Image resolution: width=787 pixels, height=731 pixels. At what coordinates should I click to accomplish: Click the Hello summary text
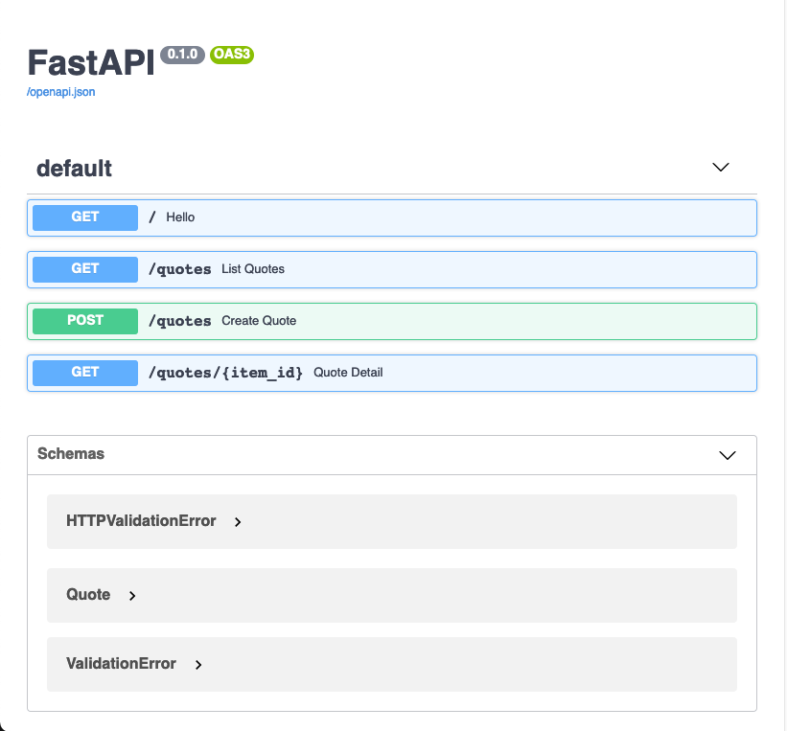pyautogui.click(x=180, y=217)
